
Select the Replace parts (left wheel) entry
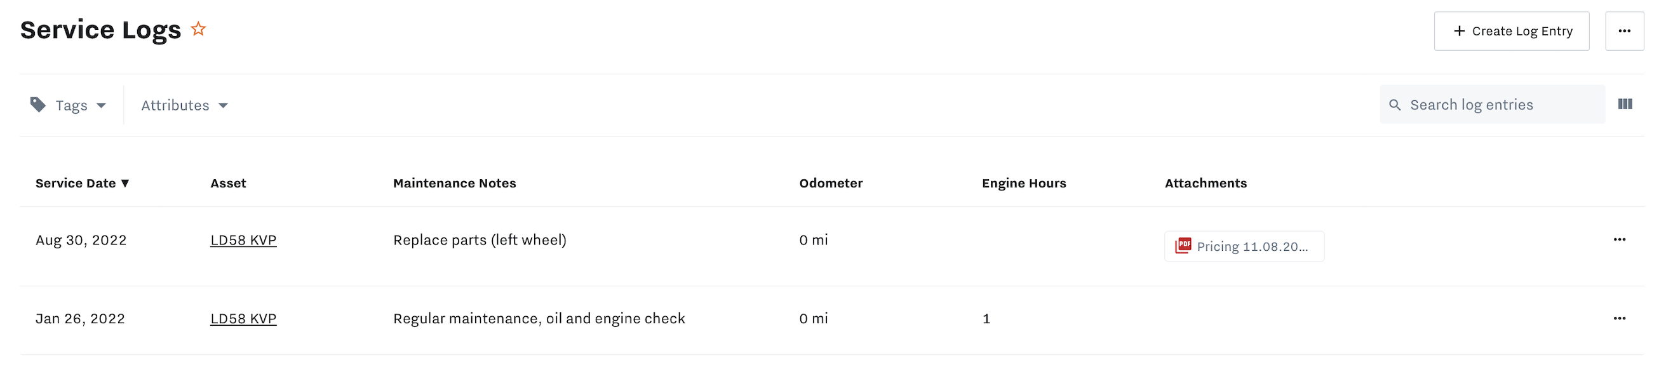[480, 240]
